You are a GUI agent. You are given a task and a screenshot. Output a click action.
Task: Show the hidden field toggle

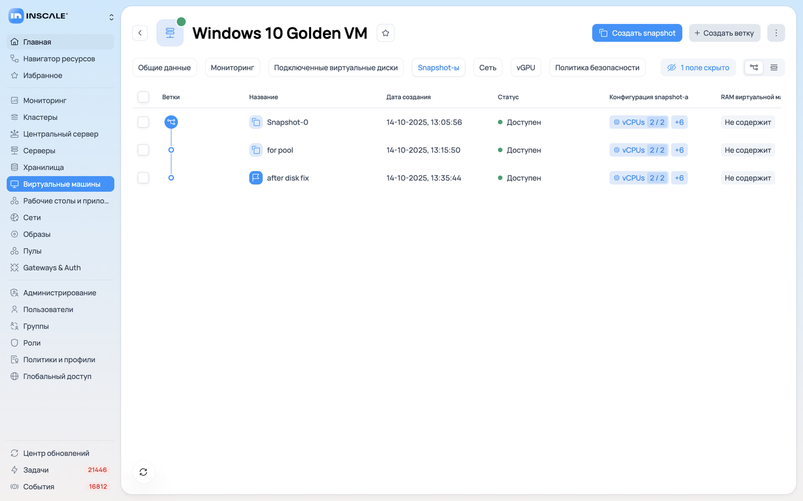698,67
